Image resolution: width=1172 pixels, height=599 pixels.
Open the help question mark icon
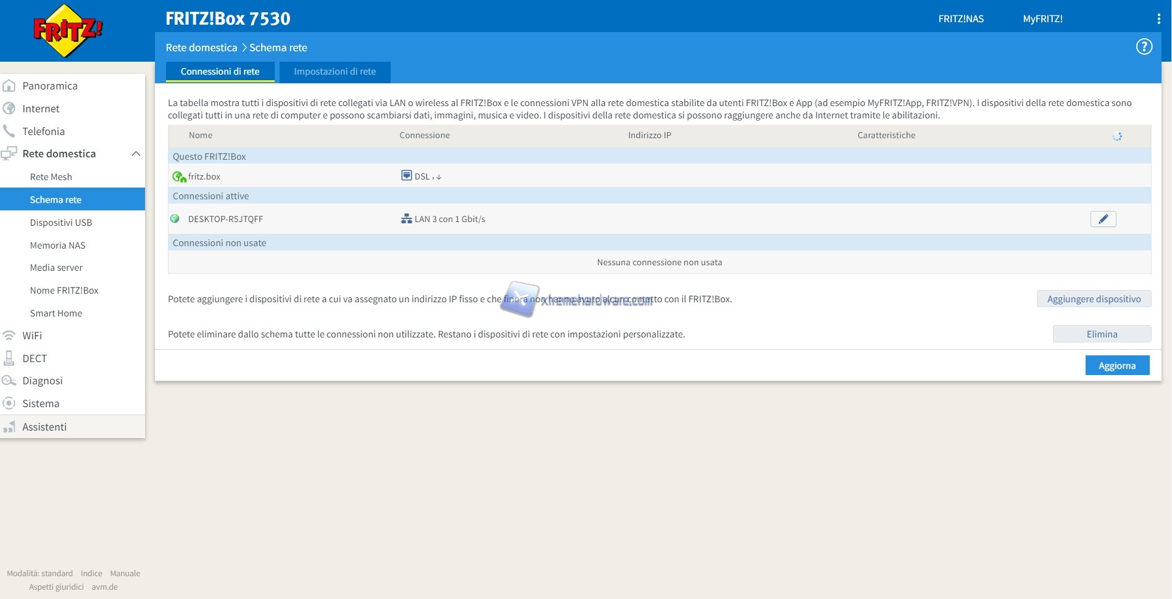[x=1144, y=47]
